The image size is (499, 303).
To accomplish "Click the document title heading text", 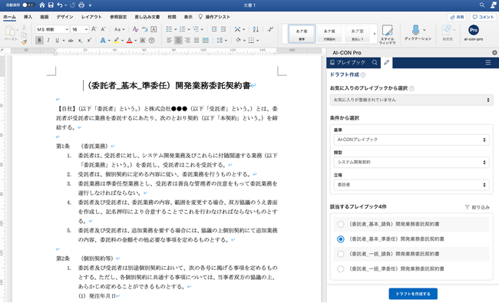I will pos(169,85).
